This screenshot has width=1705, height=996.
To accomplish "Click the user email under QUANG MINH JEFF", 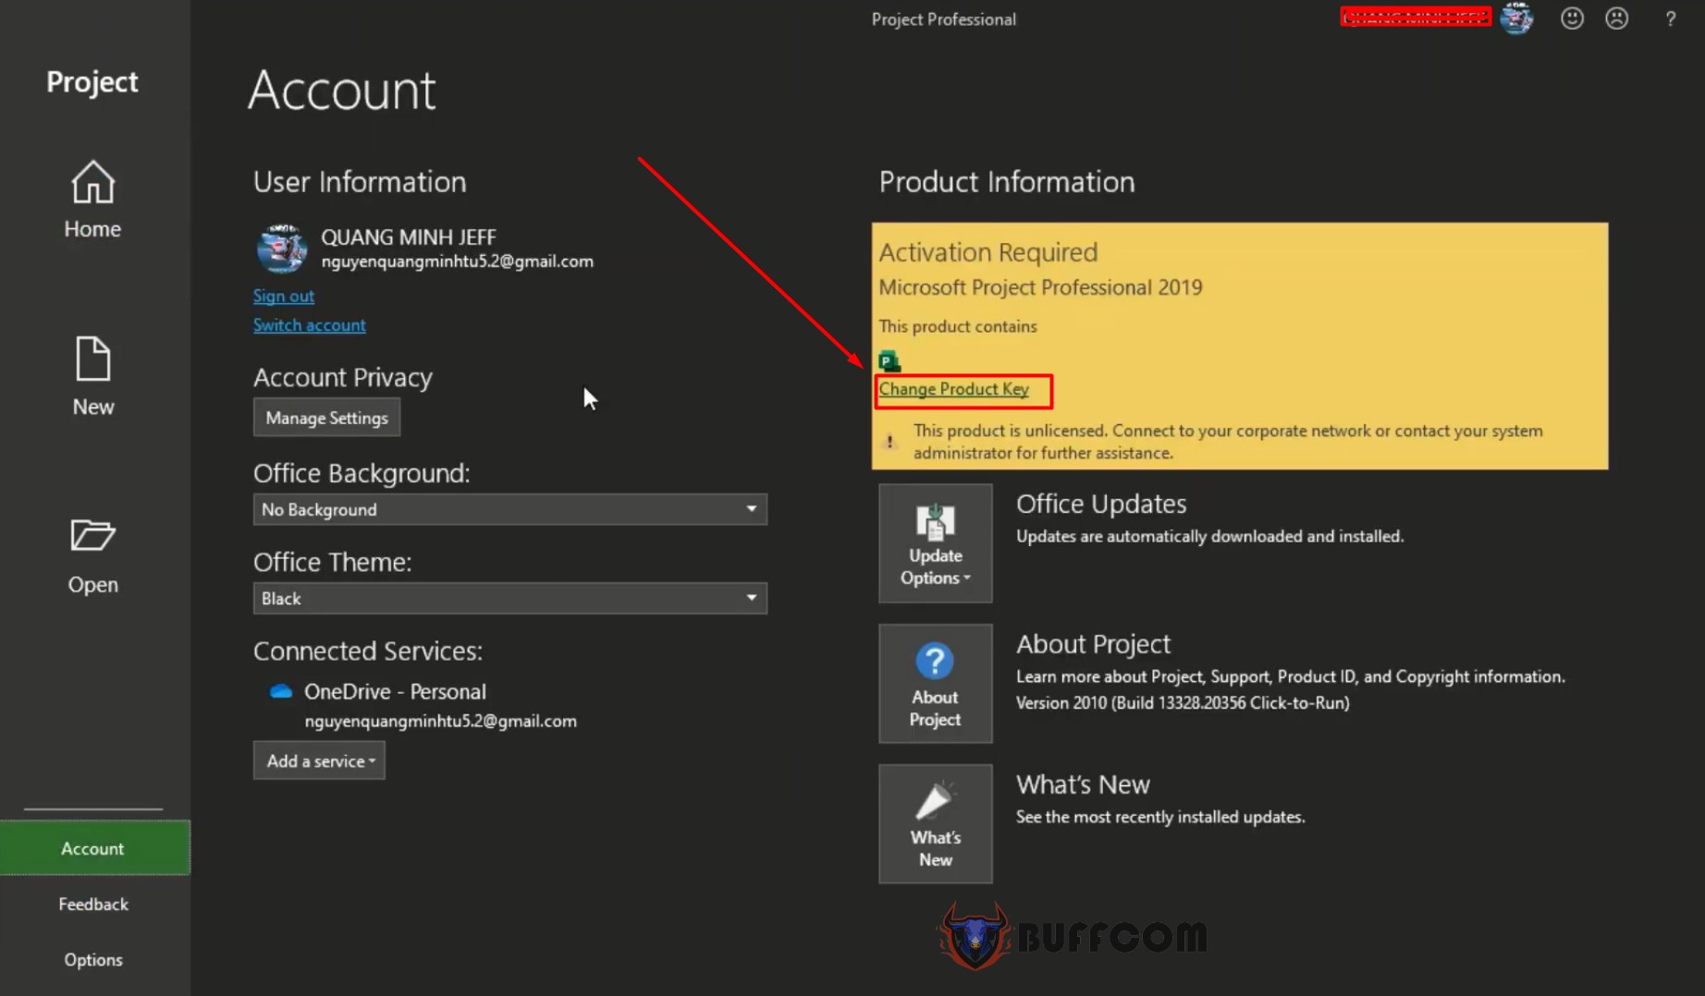I will 457,261.
